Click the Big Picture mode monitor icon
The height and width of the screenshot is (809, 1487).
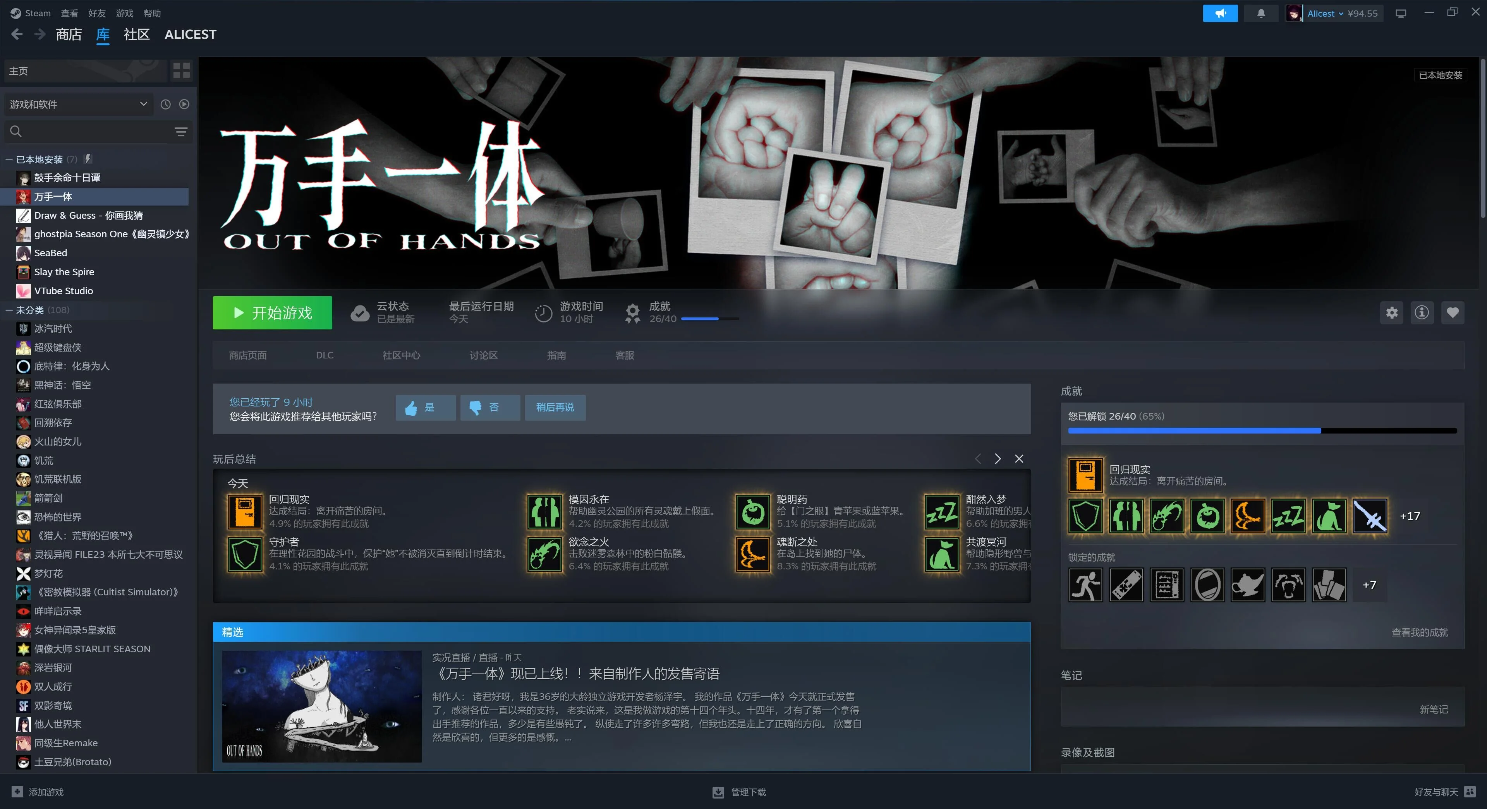[x=1400, y=13]
